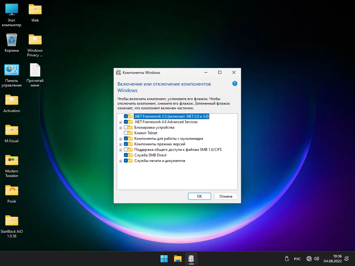
Task: Open Панель управления desktop icon
Action: pos(12,70)
